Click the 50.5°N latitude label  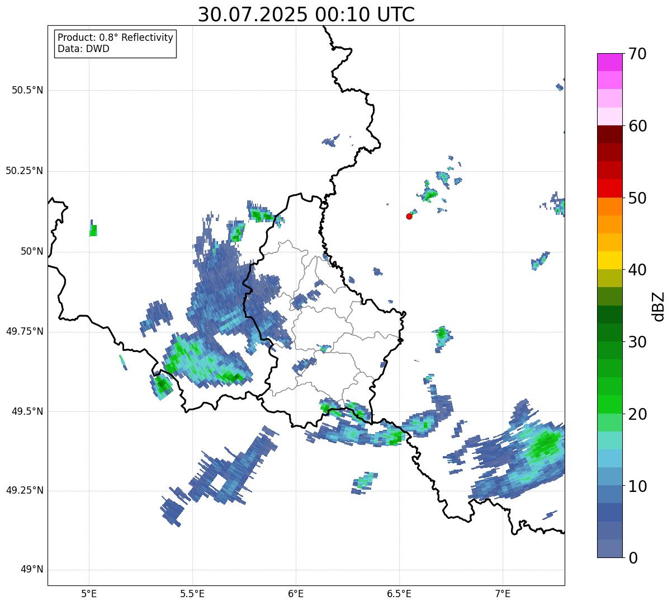click(27, 90)
